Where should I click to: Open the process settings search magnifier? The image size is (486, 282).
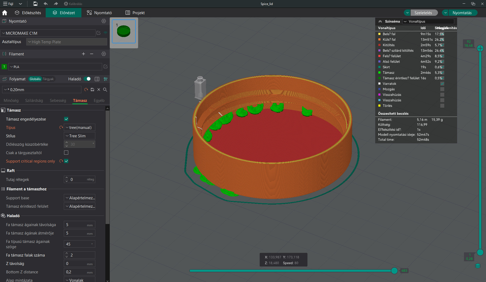pos(105,90)
